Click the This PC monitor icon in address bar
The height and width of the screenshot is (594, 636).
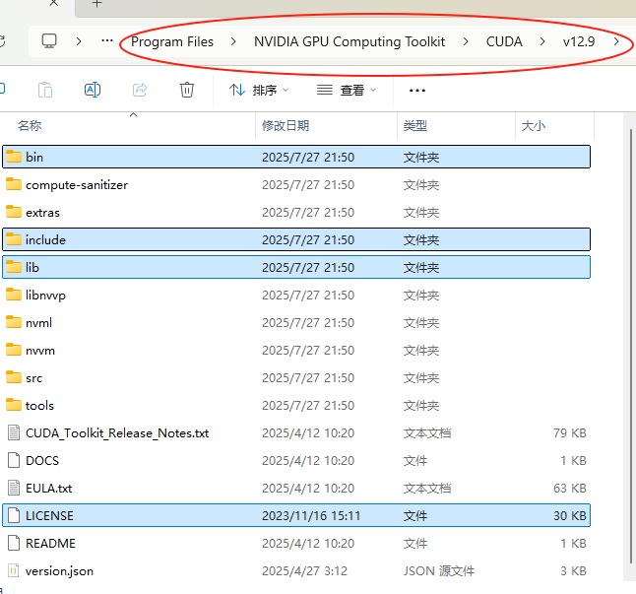tap(49, 41)
